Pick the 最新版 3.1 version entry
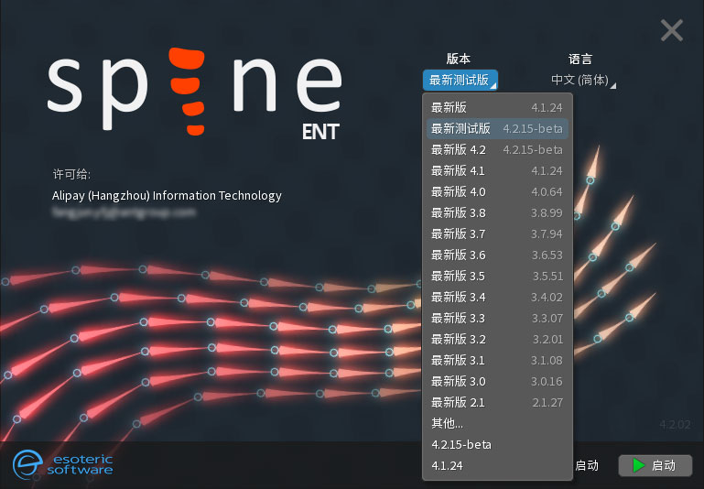This screenshot has width=704, height=489. (x=497, y=361)
